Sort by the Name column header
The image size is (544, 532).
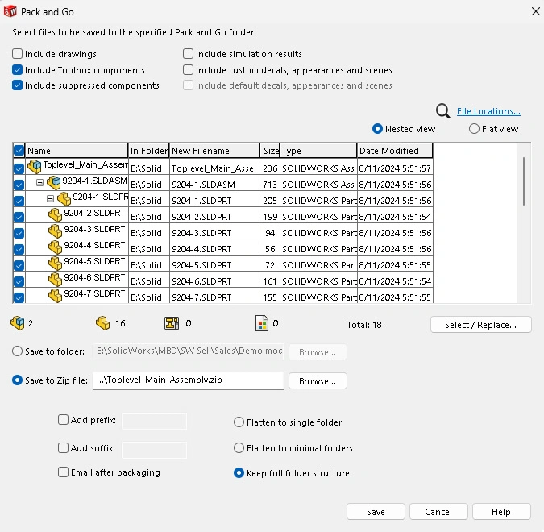click(77, 151)
